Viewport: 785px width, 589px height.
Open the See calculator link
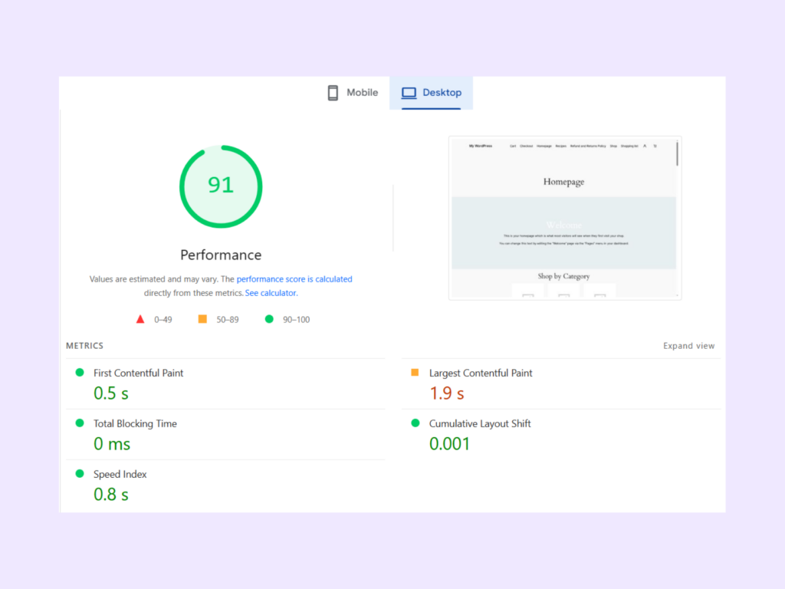(270, 292)
